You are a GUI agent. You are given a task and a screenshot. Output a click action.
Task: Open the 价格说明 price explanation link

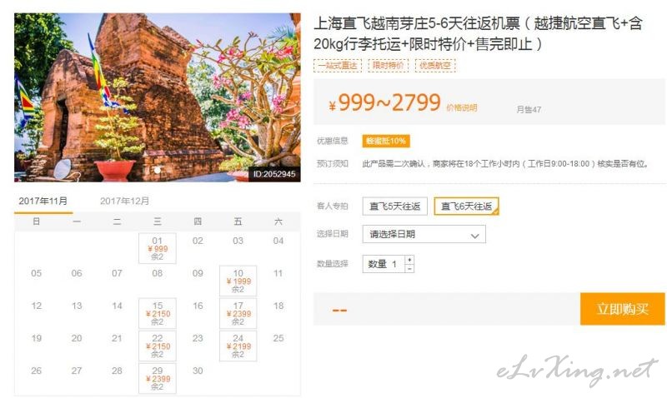(462, 108)
